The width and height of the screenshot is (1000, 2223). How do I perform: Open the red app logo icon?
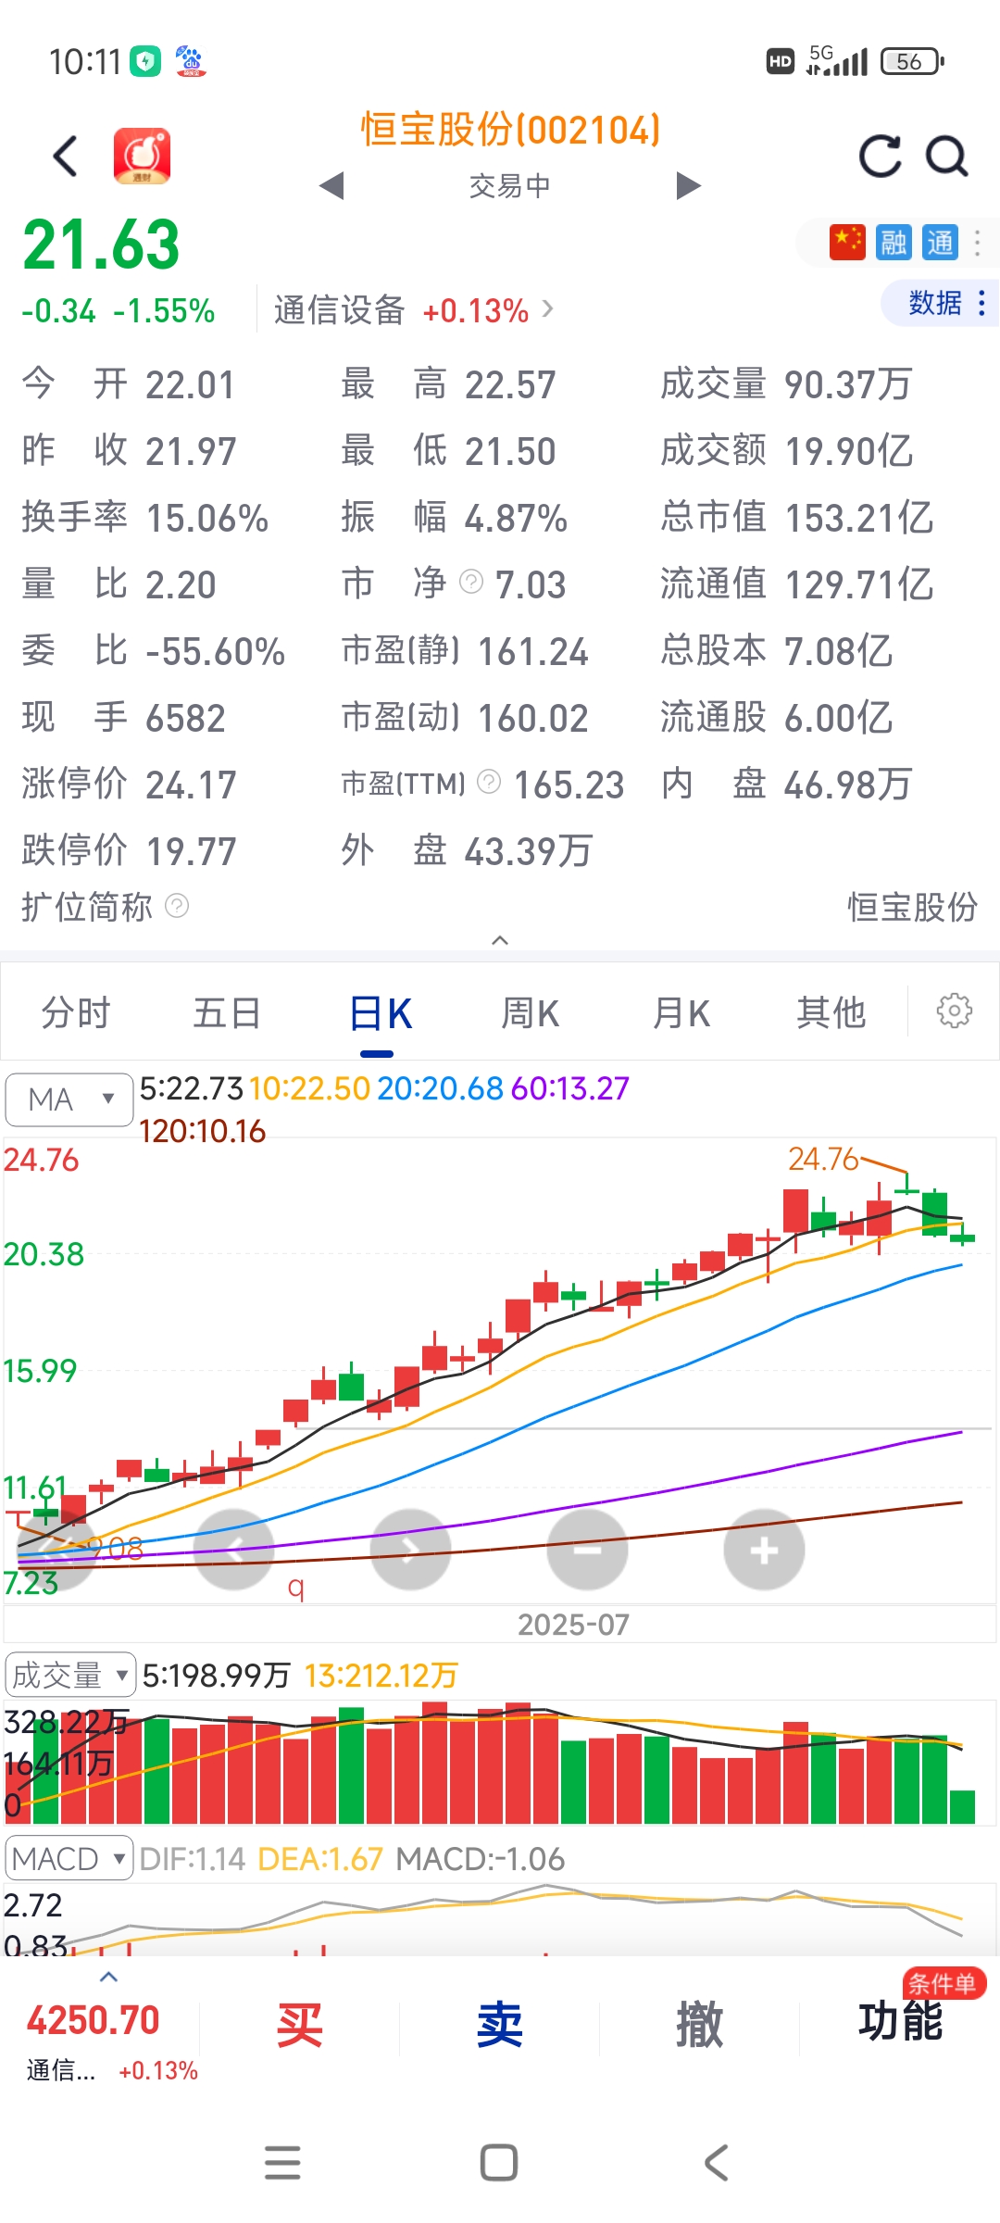click(142, 156)
